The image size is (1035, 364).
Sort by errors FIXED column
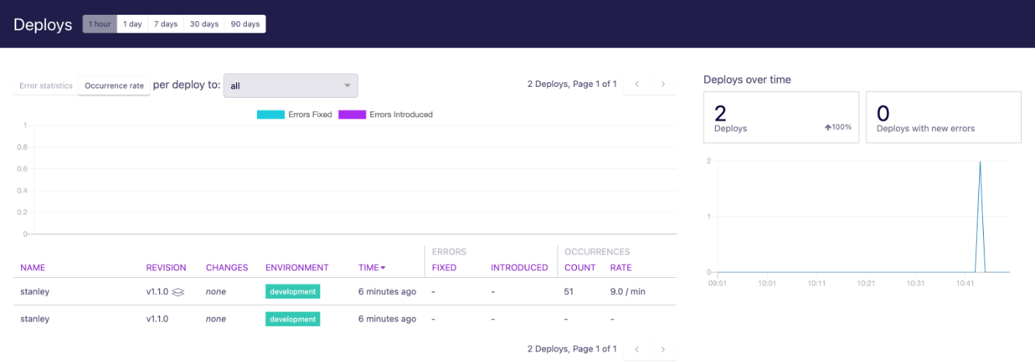click(x=444, y=268)
